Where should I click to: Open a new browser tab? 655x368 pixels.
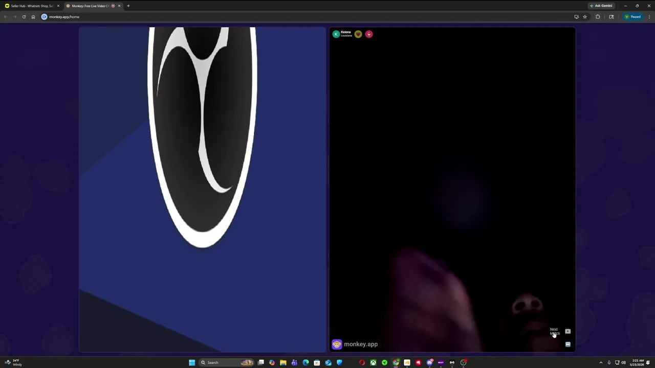128,6
